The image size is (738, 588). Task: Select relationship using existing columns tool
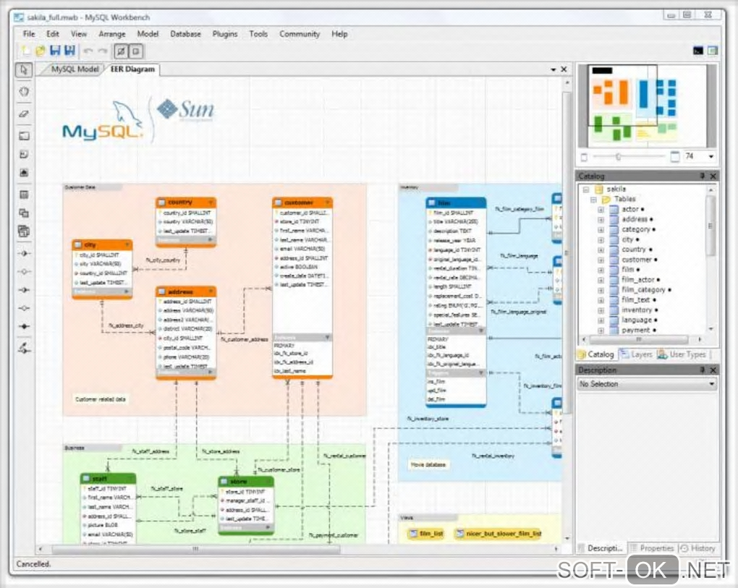tap(24, 348)
